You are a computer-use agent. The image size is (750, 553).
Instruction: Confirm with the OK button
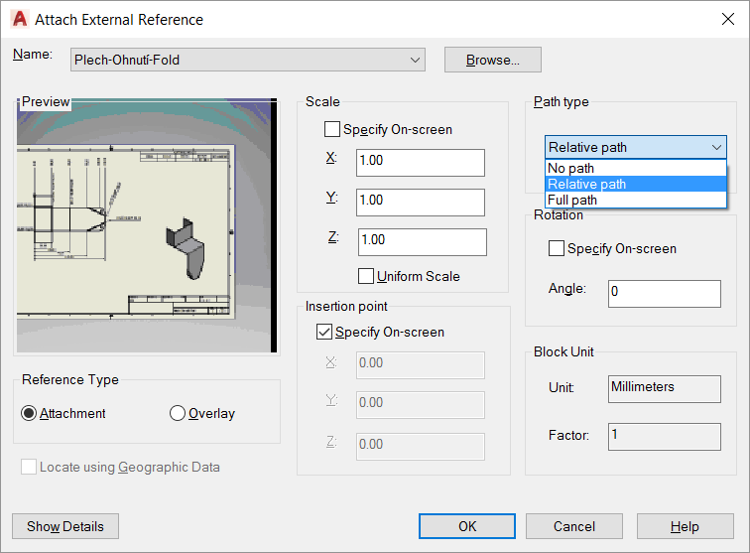(x=467, y=526)
